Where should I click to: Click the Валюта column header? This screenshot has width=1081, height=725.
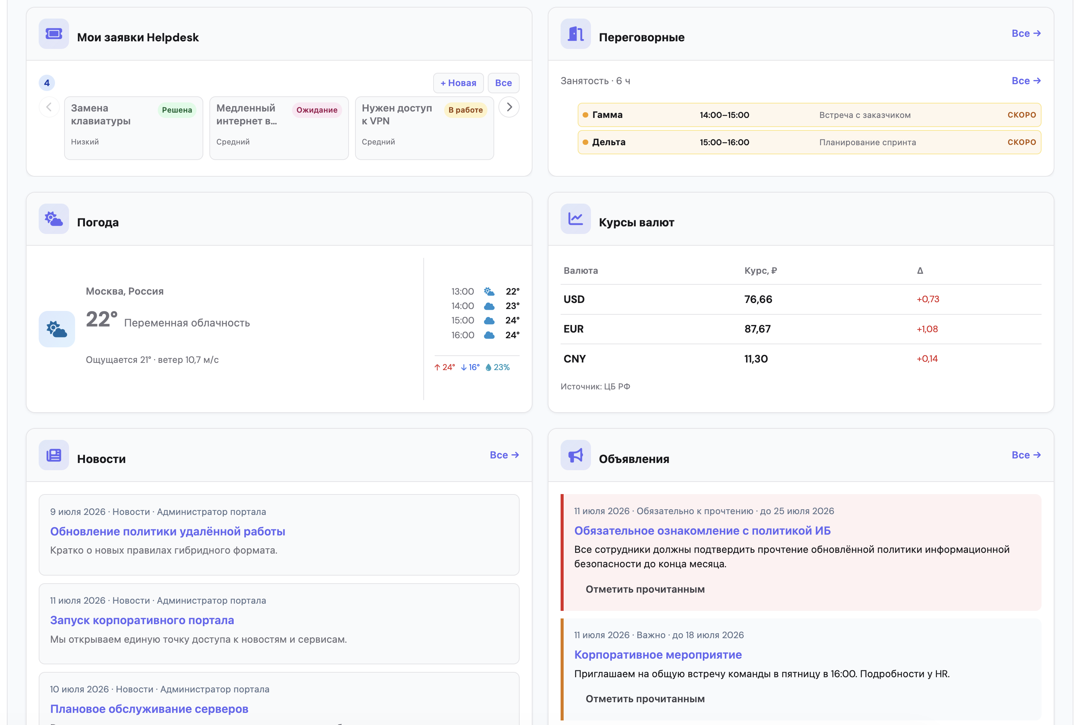click(x=580, y=271)
